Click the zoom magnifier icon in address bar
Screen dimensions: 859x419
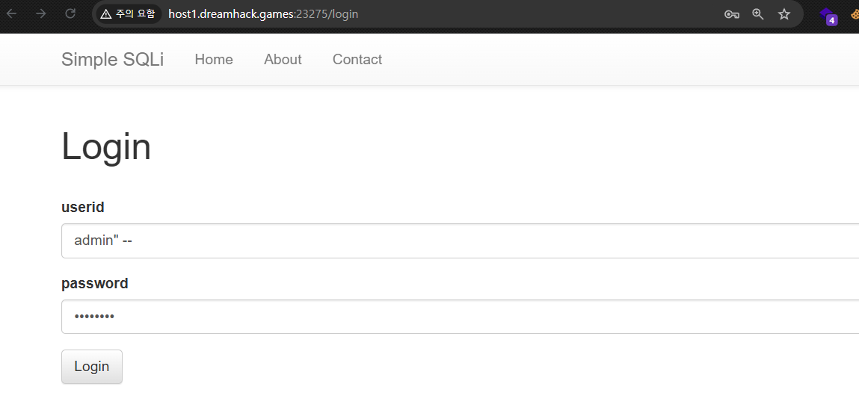click(758, 14)
